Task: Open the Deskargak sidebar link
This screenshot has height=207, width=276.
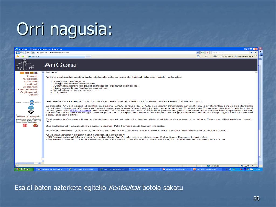Action: point(30,87)
